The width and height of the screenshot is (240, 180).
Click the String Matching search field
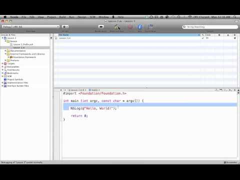tap(210, 26)
